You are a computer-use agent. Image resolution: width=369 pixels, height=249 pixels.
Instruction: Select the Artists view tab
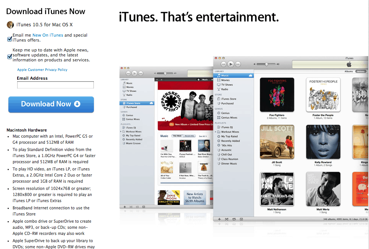click(x=360, y=71)
